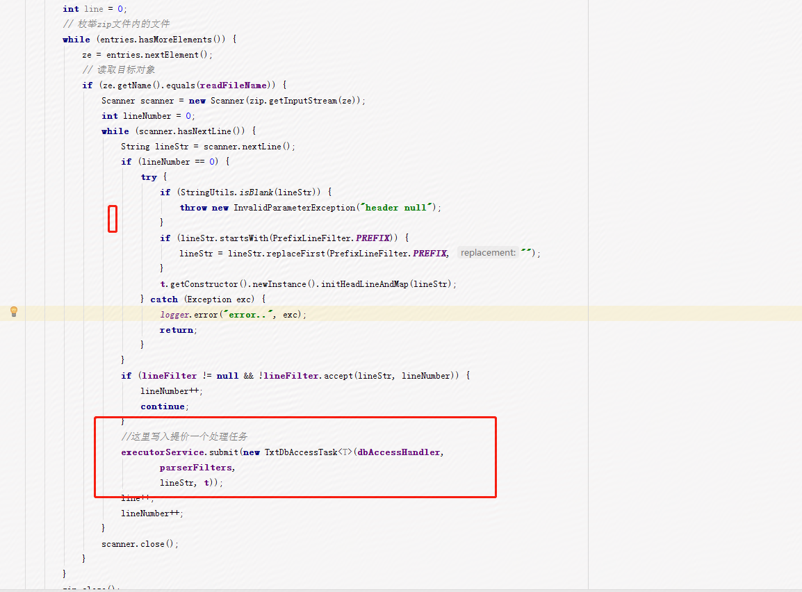Click 'readFileName' in the equals call
The width and height of the screenshot is (802, 592).
234,85
